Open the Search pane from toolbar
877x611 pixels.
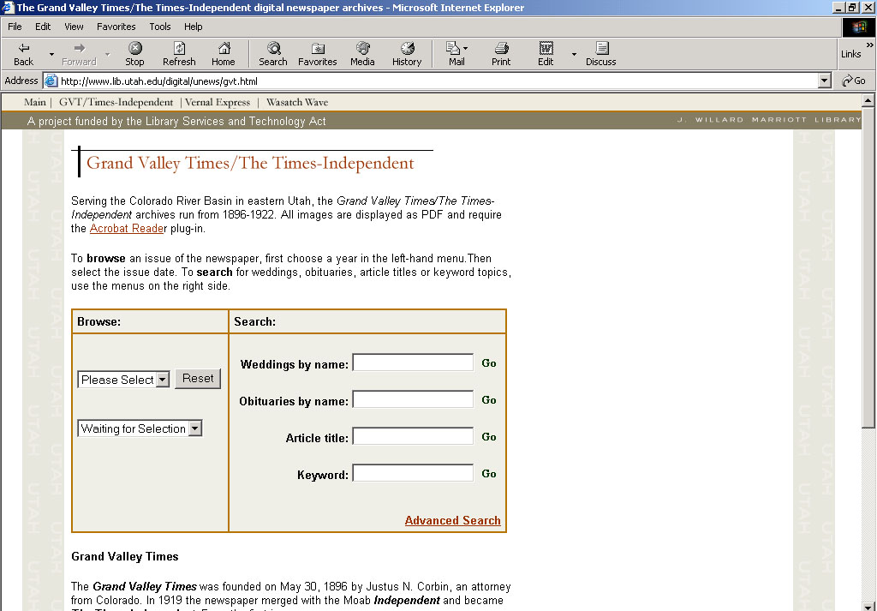click(x=273, y=54)
